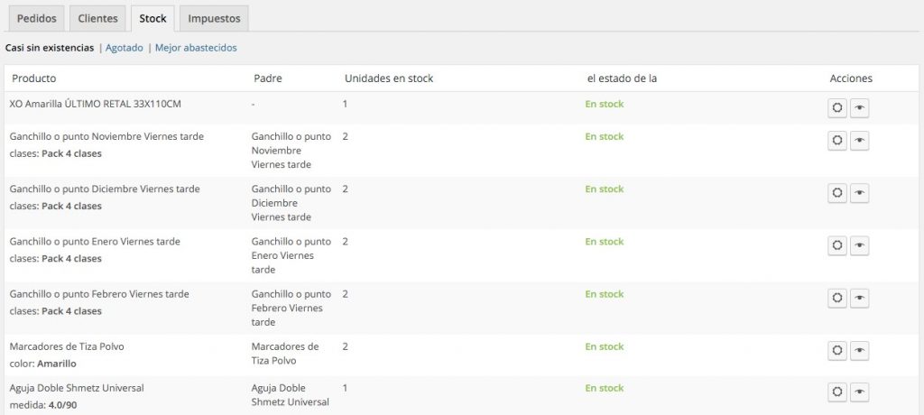Image resolution: width=924 pixels, height=415 pixels.
Task: Select the Mejor abastecidos filter link
Action: pos(196,48)
